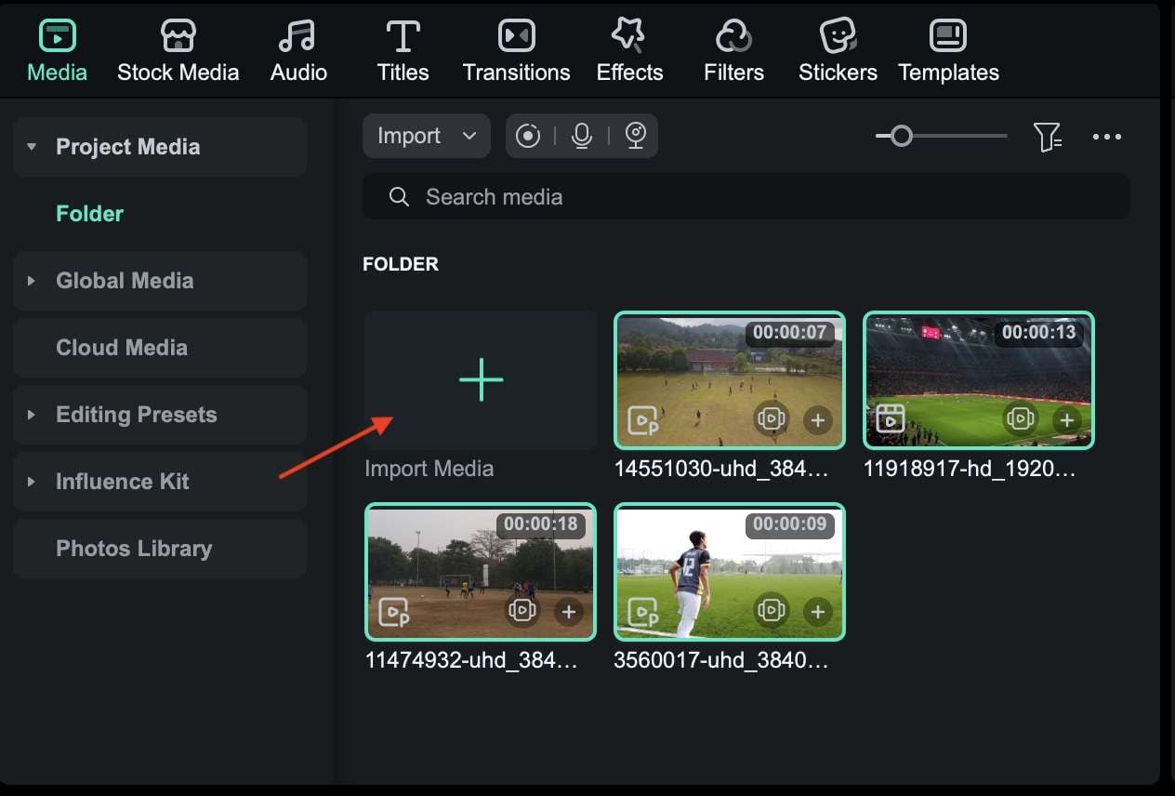Open the three-dots more options menu
1175x796 pixels.
tap(1107, 138)
